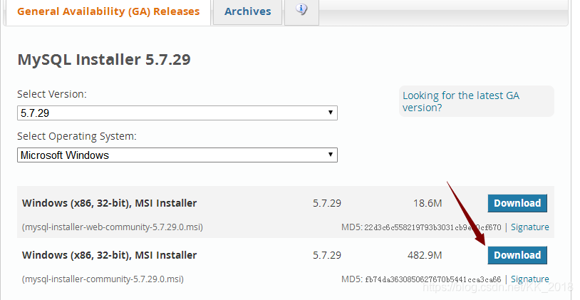Screen dimensions: 580x300
Task: Click the mysql-installer-community-5.7.29.0.msi filename
Action: (x=103, y=279)
